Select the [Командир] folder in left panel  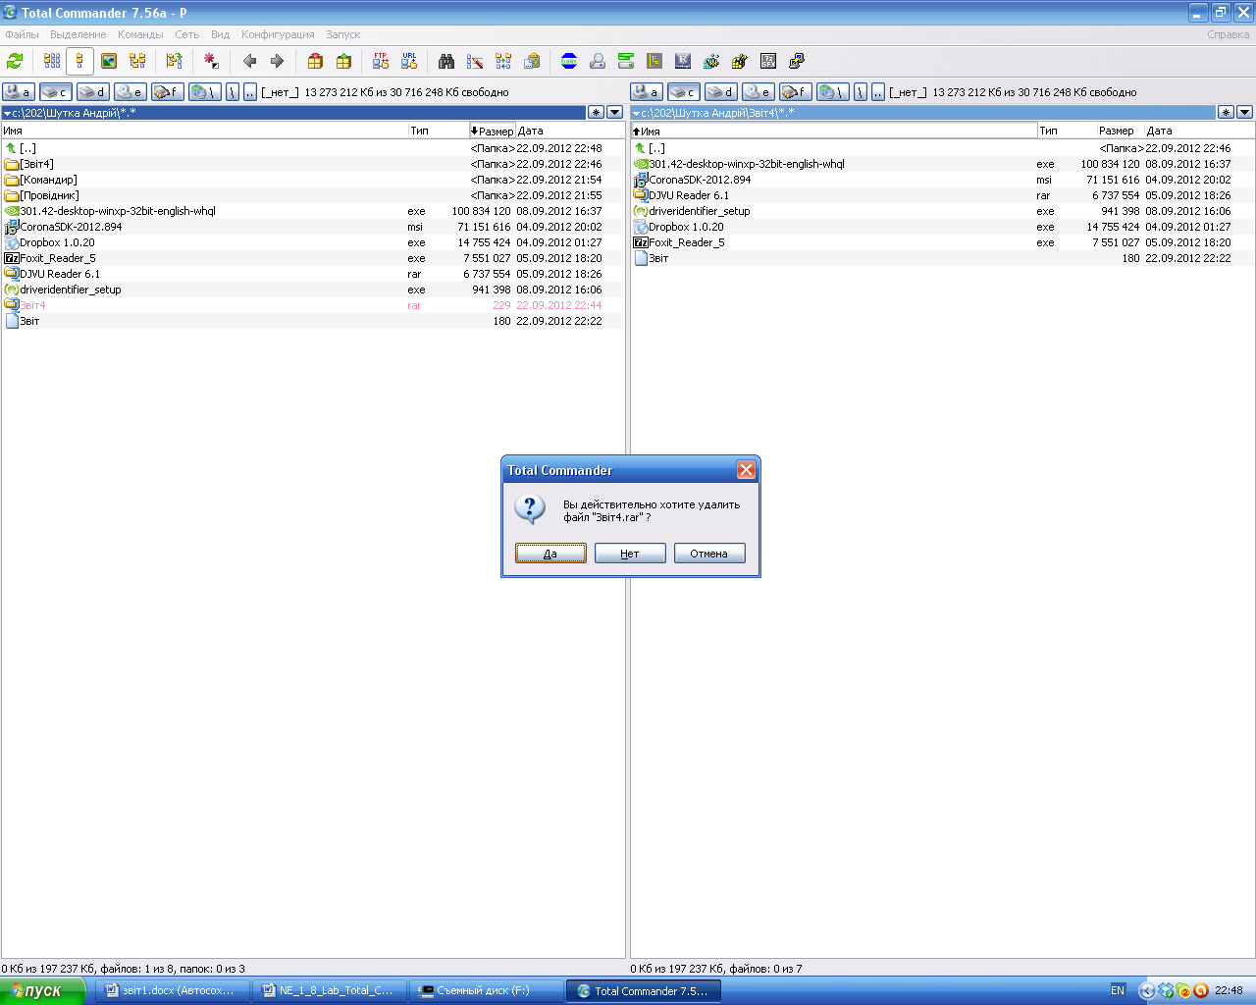pyautogui.click(x=313, y=180)
